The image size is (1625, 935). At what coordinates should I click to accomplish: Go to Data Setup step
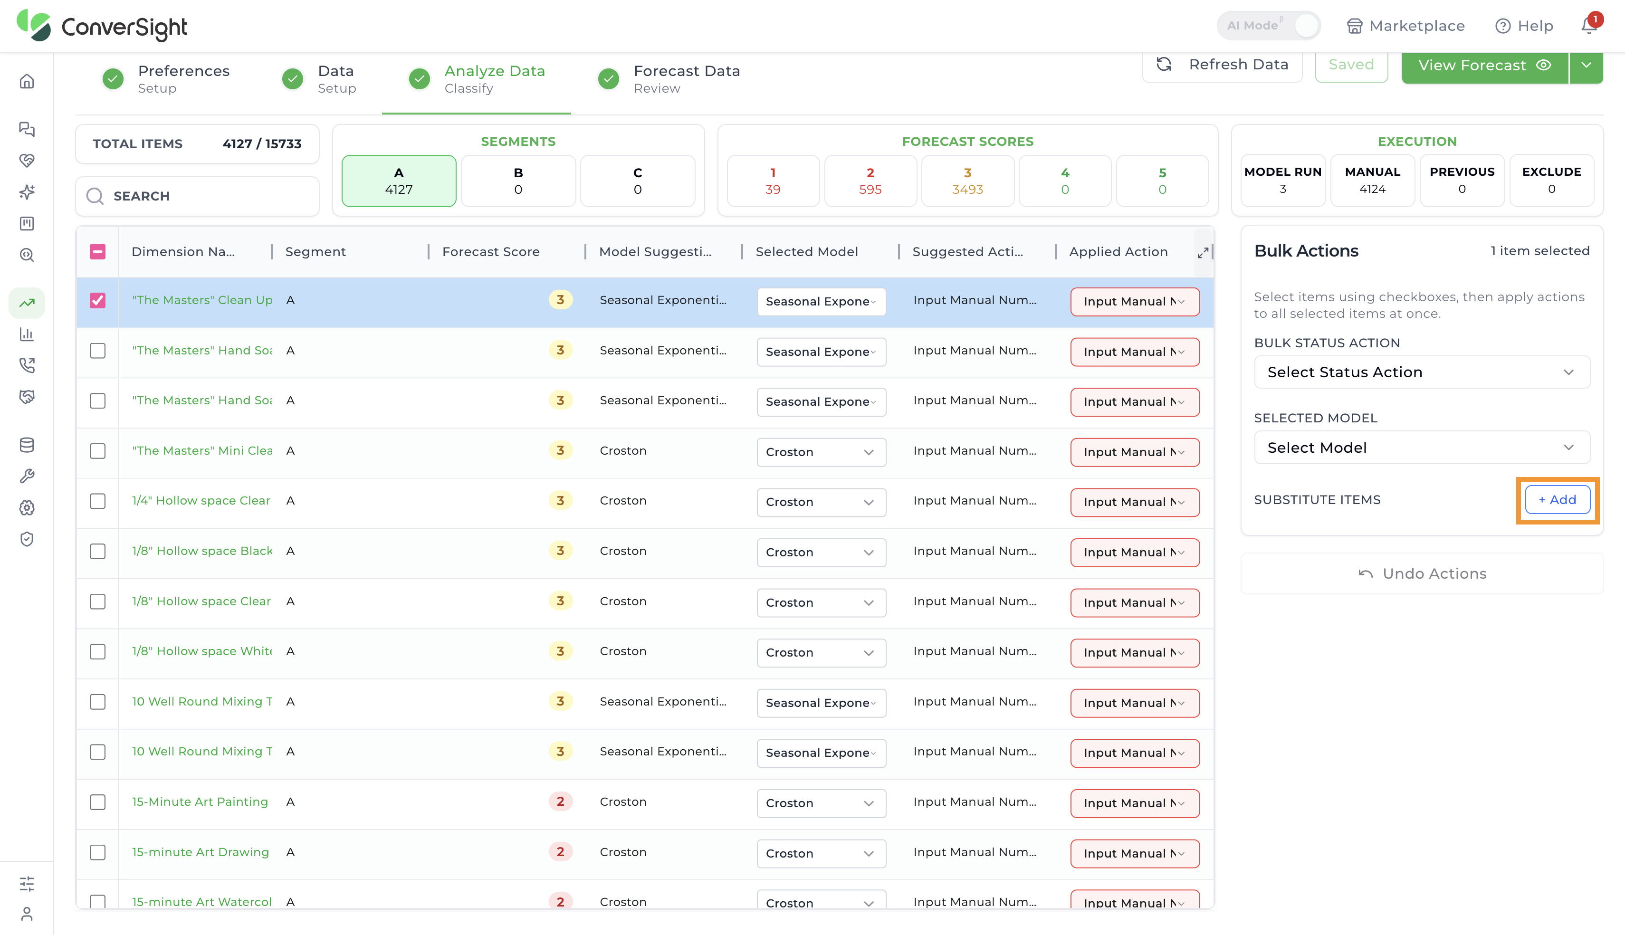pyautogui.click(x=319, y=79)
